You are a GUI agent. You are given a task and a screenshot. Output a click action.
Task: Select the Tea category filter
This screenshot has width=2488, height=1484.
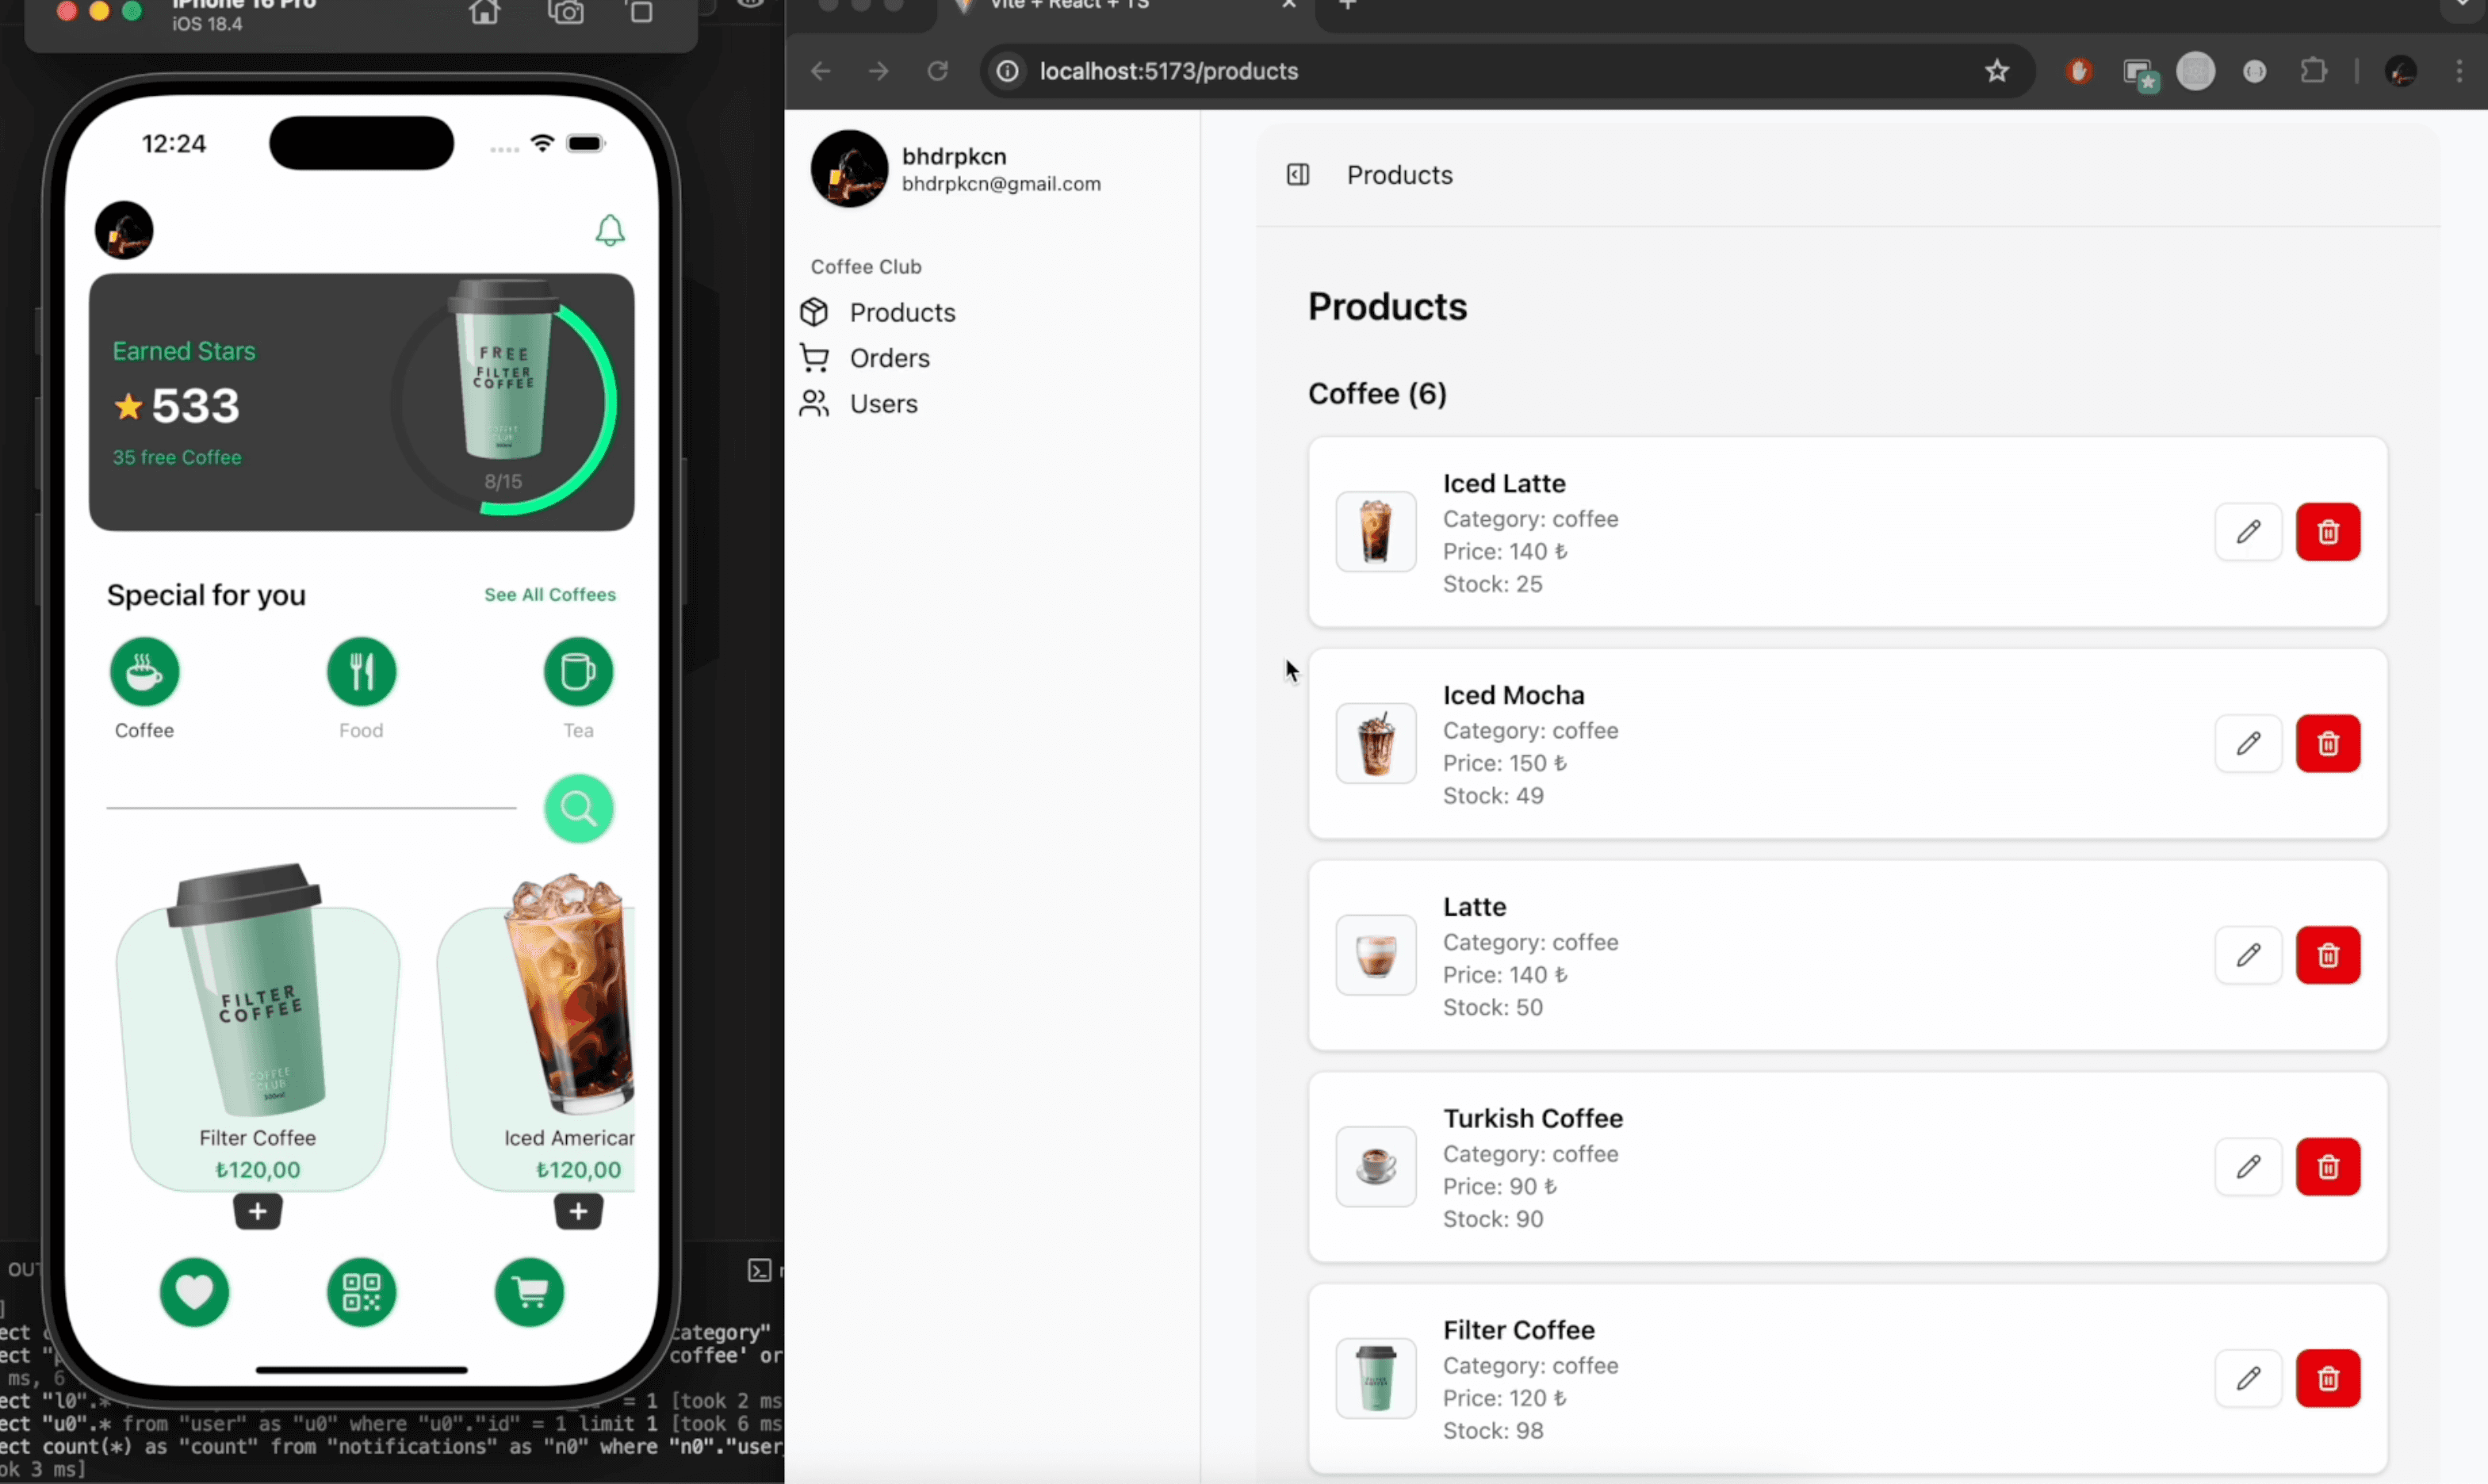tap(578, 673)
